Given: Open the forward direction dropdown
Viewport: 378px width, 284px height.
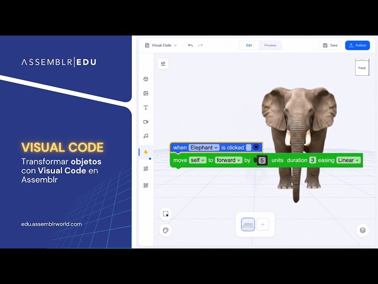Looking at the screenshot, I should coord(229,160).
